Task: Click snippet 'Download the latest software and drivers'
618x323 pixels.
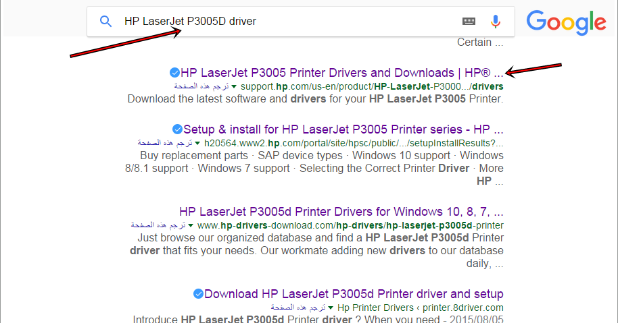Action: [315, 98]
